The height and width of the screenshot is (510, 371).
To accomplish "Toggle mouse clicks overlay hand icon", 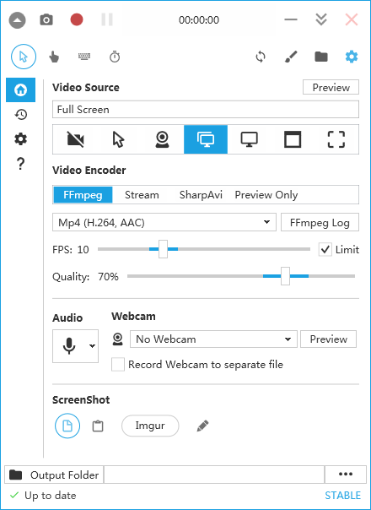I will 54,57.
